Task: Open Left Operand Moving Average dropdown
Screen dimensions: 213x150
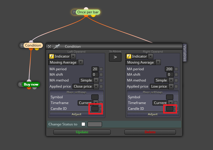Action: tap(81, 62)
